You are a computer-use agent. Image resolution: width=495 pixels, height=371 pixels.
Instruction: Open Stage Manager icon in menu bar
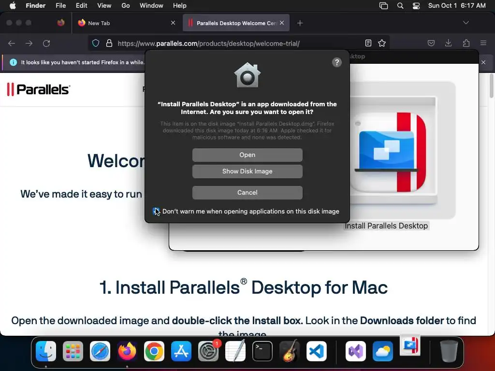tap(383, 6)
